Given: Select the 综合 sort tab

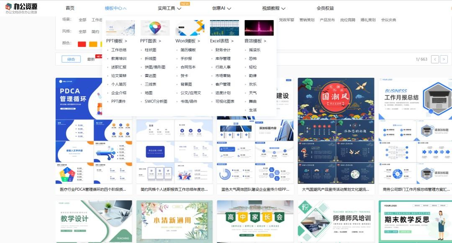Looking at the screenshot, I should point(71,59).
